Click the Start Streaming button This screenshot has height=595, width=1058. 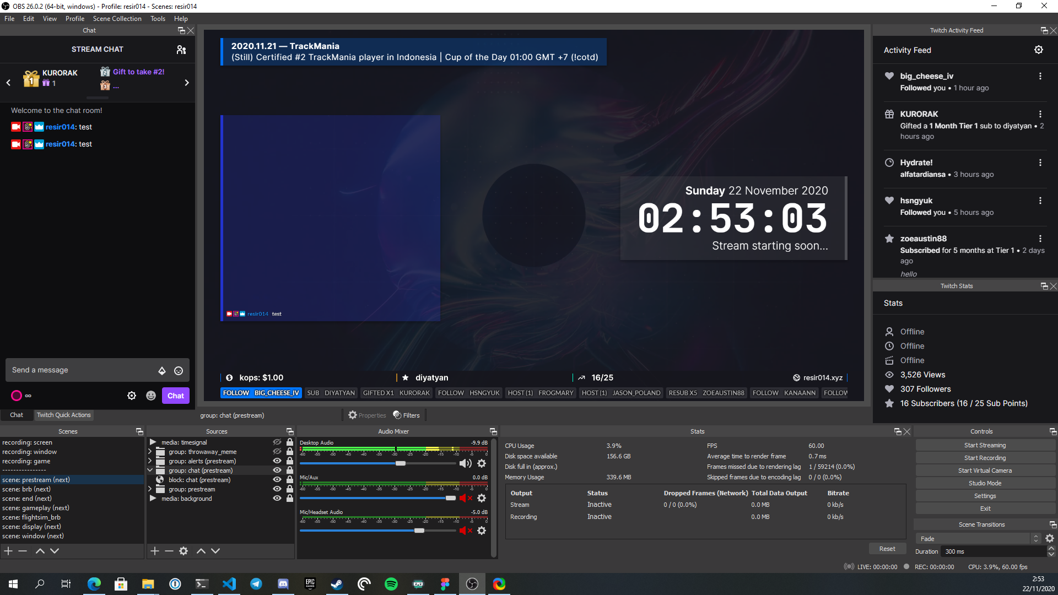tap(985, 445)
